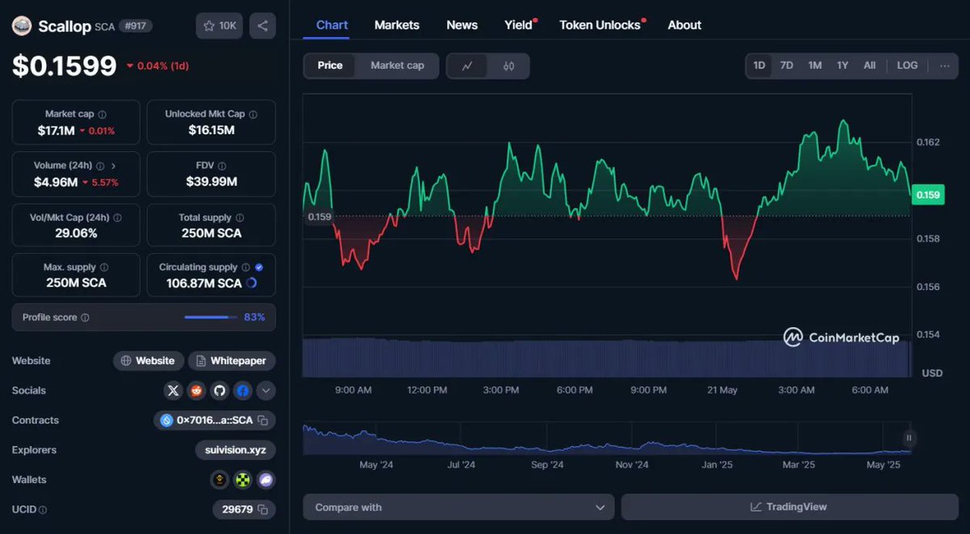970x534 pixels.
Task: Open the Token Unlocks tab
Action: 601,25
